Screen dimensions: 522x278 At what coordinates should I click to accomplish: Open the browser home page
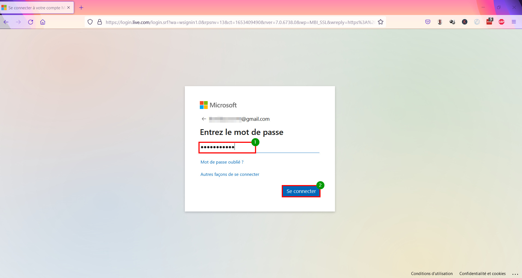coord(43,22)
